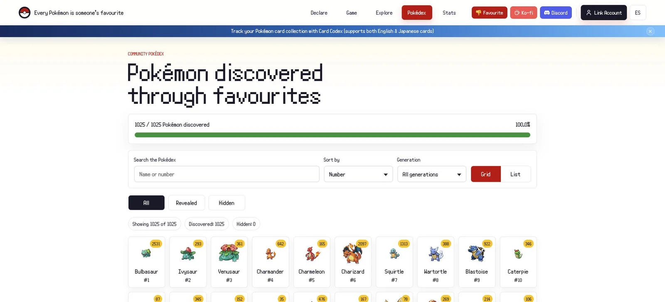The height and width of the screenshot is (302, 665).
Task: Open the All generations dropdown
Action: tap(432, 174)
